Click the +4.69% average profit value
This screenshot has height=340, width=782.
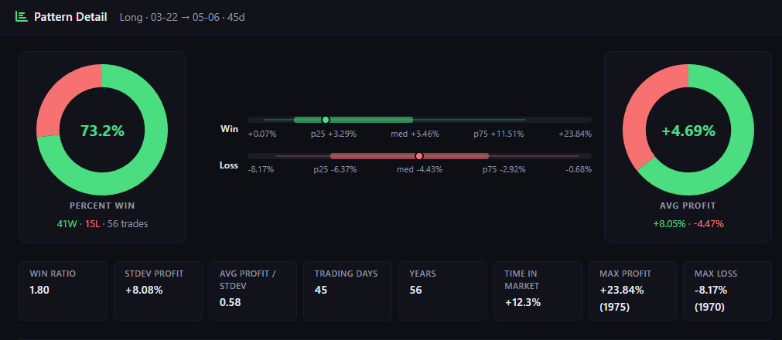click(x=688, y=131)
